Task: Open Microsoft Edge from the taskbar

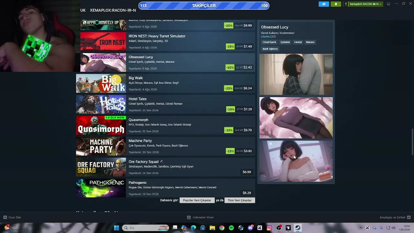Action: click(x=193, y=228)
